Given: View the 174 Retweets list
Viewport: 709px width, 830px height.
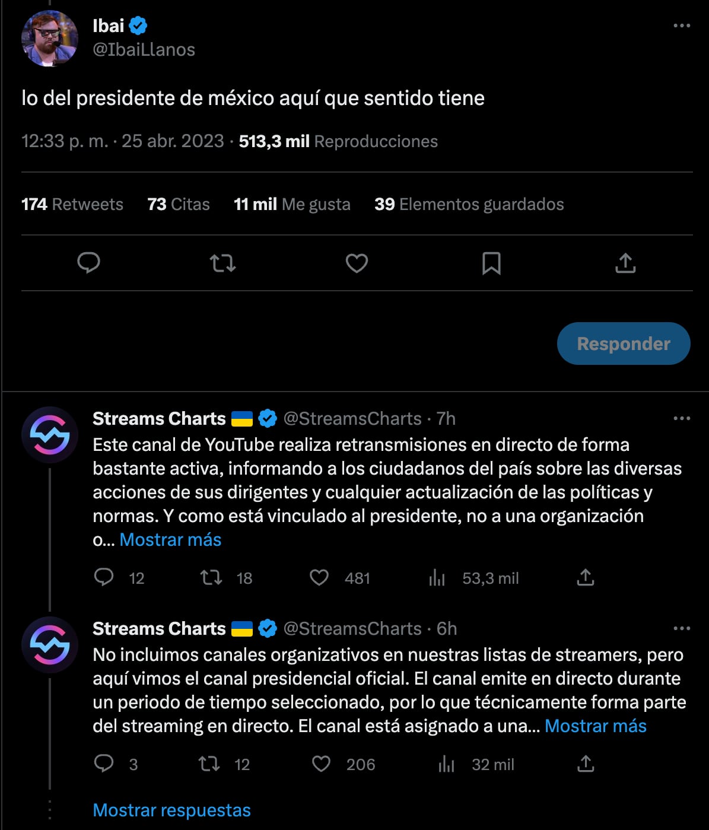Looking at the screenshot, I should point(72,205).
